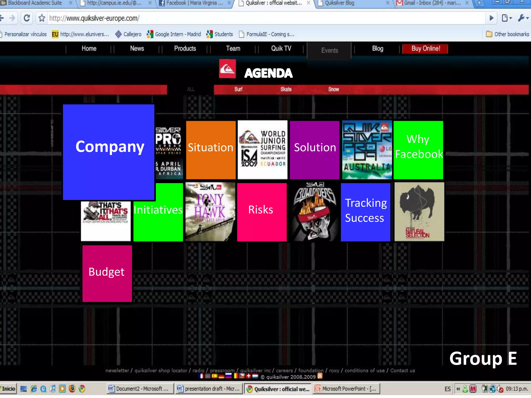Open the Tony Hawk event thumbnail

click(210, 212)
